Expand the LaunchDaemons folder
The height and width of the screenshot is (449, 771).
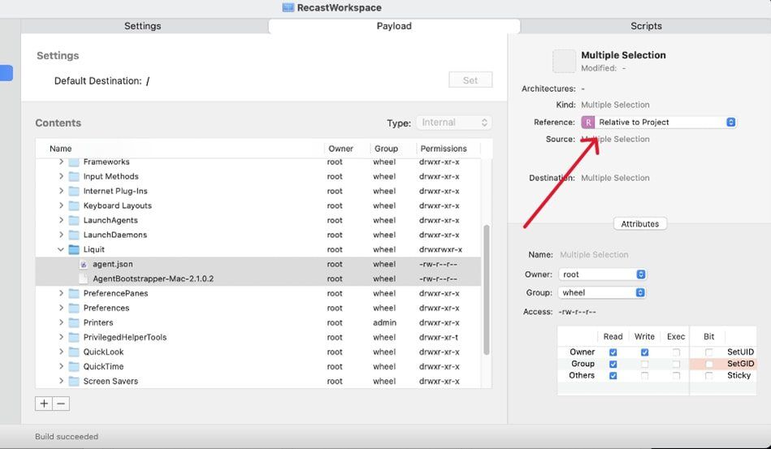pos(60,235)
